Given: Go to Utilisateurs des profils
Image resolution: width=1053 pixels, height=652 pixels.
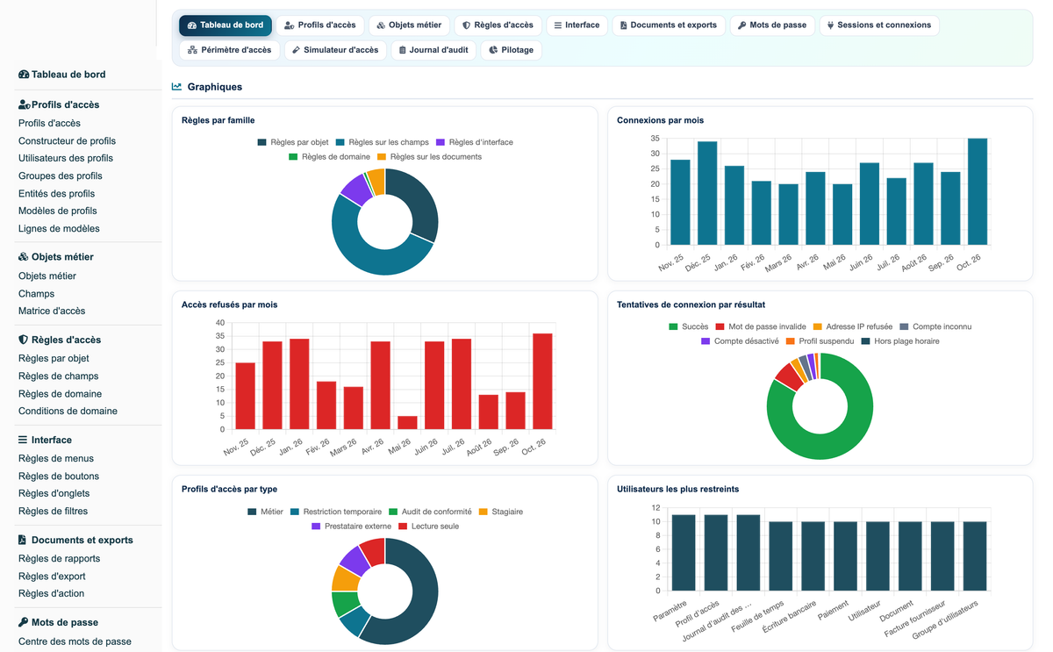Looking at the screenshot, I should tap(66, 159).
